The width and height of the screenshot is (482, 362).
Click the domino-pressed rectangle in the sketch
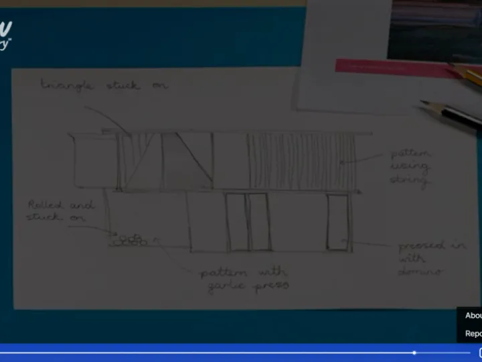[338, 223]
